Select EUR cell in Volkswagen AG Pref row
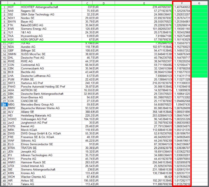209x187 pixels. tap(103, 119)
